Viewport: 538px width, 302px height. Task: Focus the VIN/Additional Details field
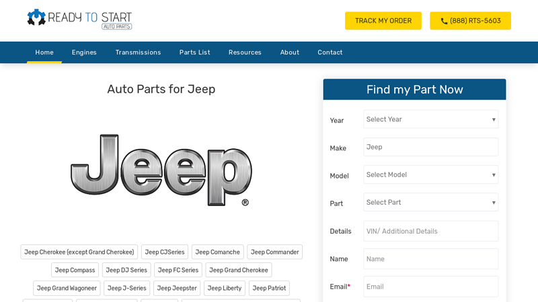click(430, 231)
